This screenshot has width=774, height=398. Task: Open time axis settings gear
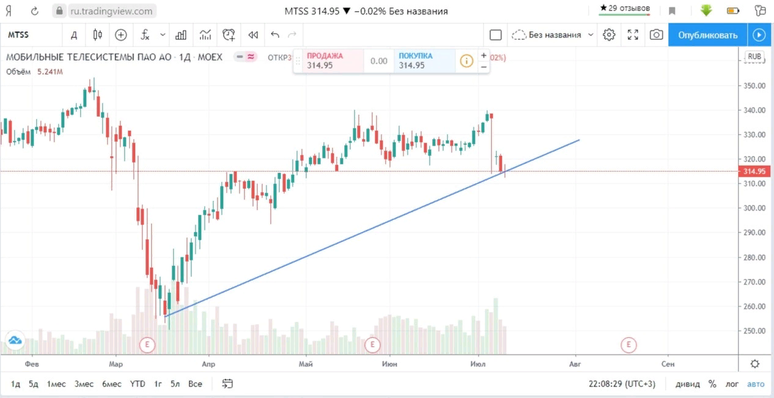tap(755, 363)
